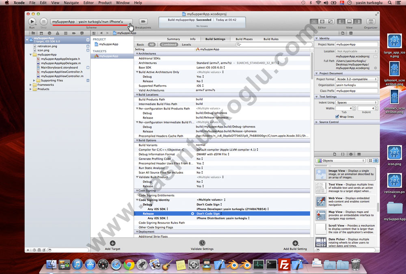Open the Objects library dropdown
The width and height of the screenshot is (406, 274).
(341, 161)
